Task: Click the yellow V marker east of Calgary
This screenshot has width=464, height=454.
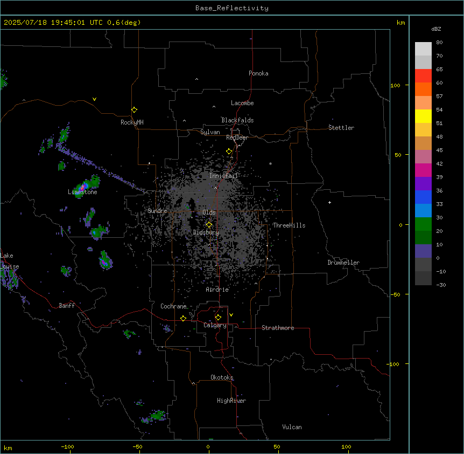Action: [231, 315]
